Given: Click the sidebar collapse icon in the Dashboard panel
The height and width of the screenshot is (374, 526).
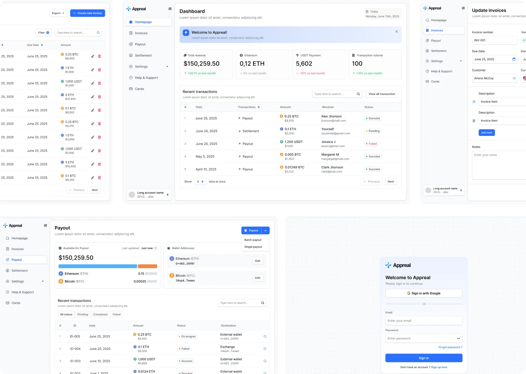Looking at the screenshot, I should click(170, 9).
